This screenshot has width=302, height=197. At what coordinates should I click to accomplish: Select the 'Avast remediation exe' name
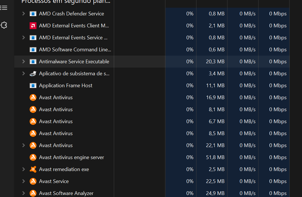64,169
